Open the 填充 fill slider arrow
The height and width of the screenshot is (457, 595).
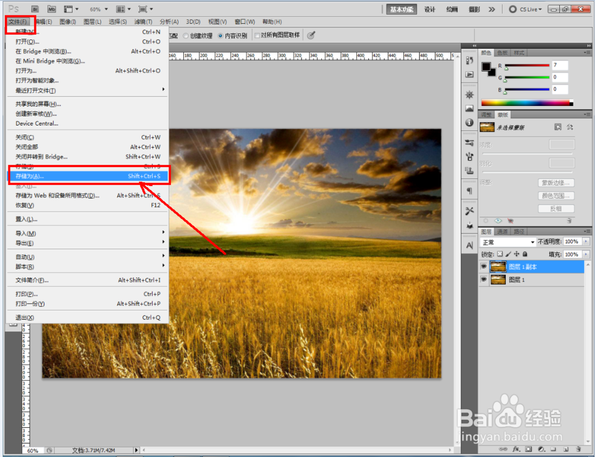click(586, 254)
